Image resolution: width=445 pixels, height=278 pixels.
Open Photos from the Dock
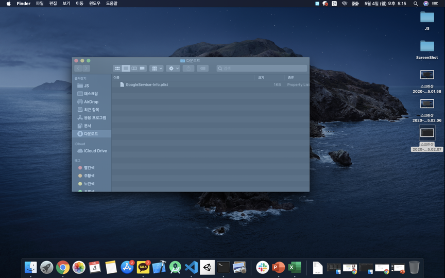tap(79, 267)
